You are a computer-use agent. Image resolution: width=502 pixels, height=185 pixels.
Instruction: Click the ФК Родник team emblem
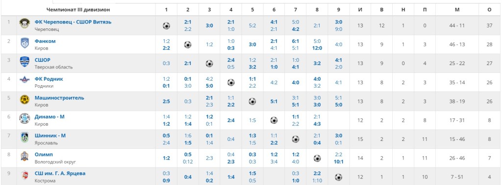coord(25,80)
